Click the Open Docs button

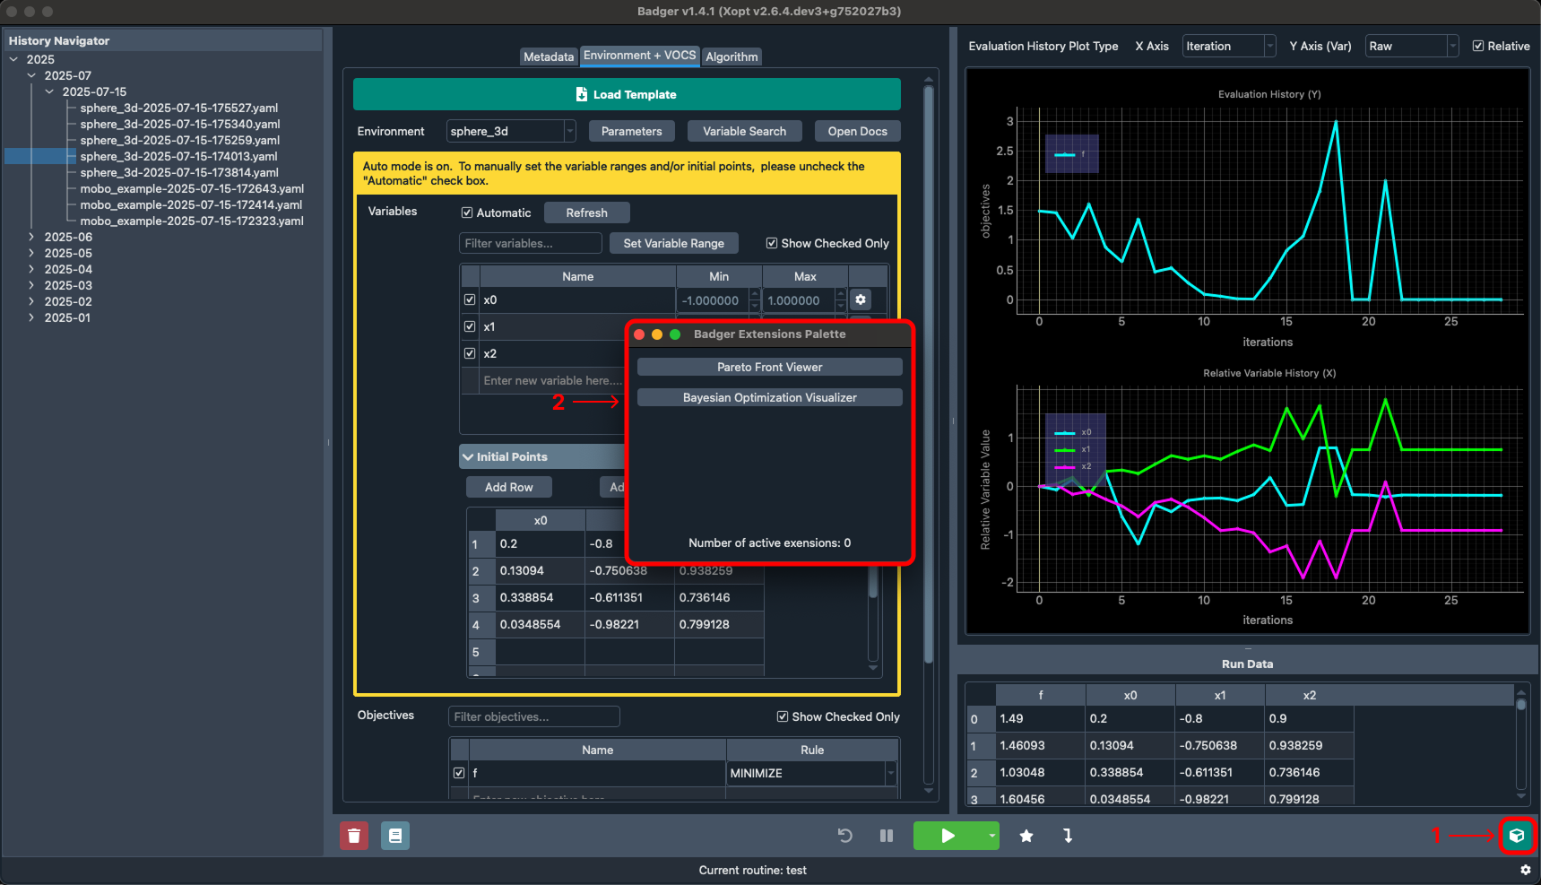(x=857, y=131)
